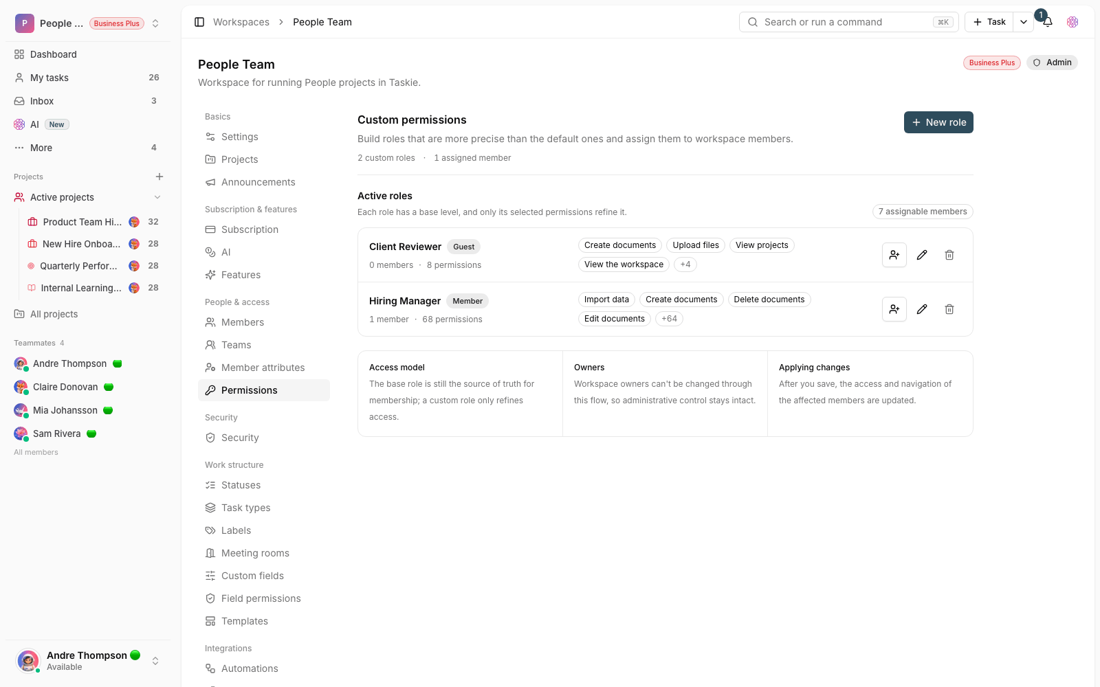Open the Quarterly Perfor... project
The image size is (1100, 687).
93,266
